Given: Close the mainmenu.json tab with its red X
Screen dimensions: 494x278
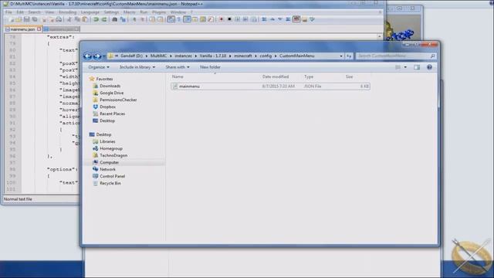Looking at the screenshot, I should pos(39,29).
